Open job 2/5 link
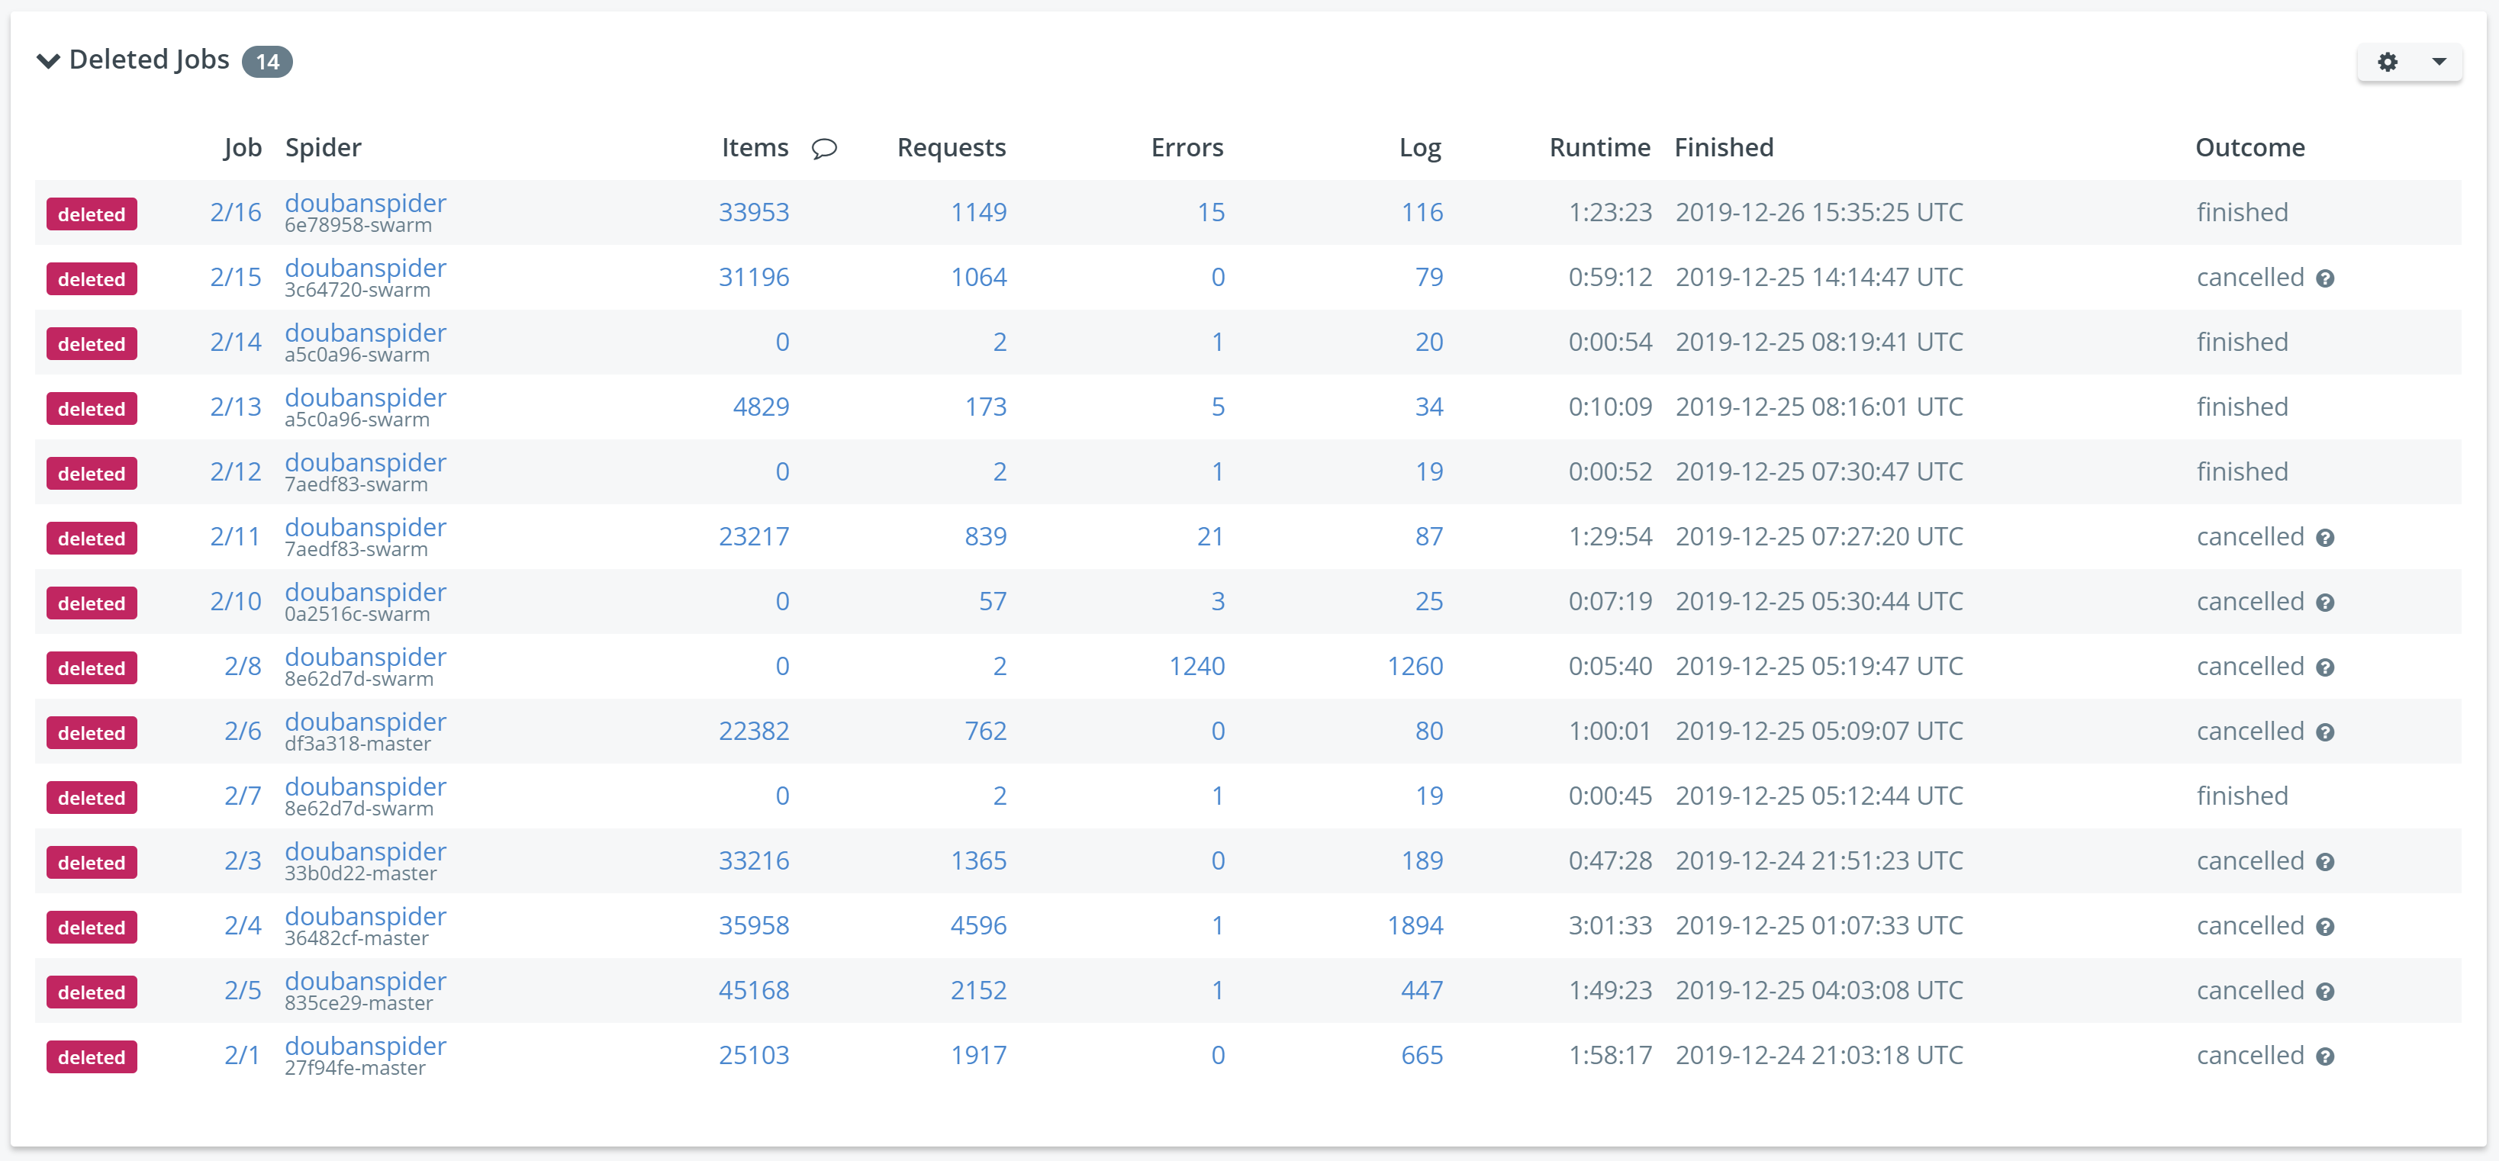 (x=243, y=990)
